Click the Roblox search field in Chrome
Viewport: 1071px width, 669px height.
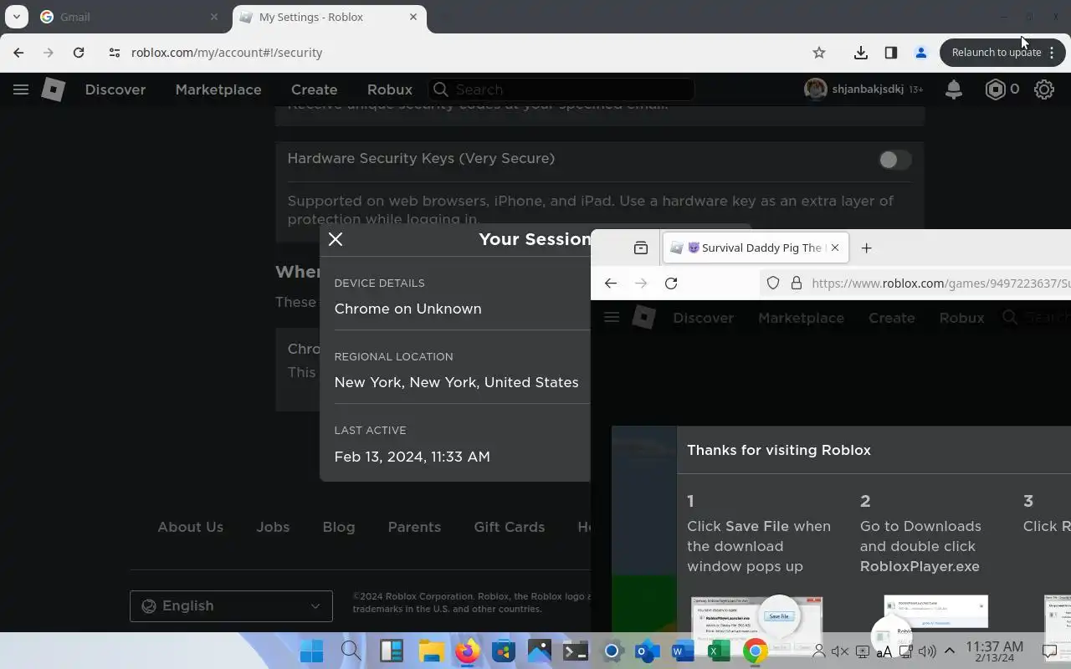pyautogui.click(x=561, y=89)
